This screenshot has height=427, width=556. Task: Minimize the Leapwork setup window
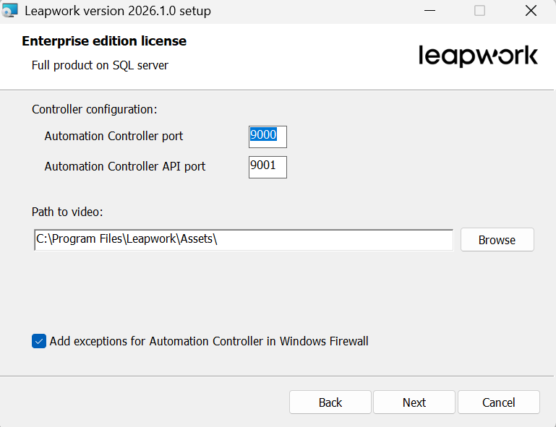(429, 11)
